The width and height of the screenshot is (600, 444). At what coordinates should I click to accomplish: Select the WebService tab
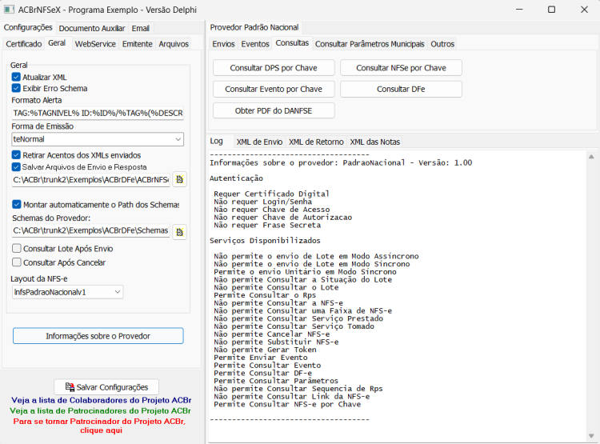95,44
